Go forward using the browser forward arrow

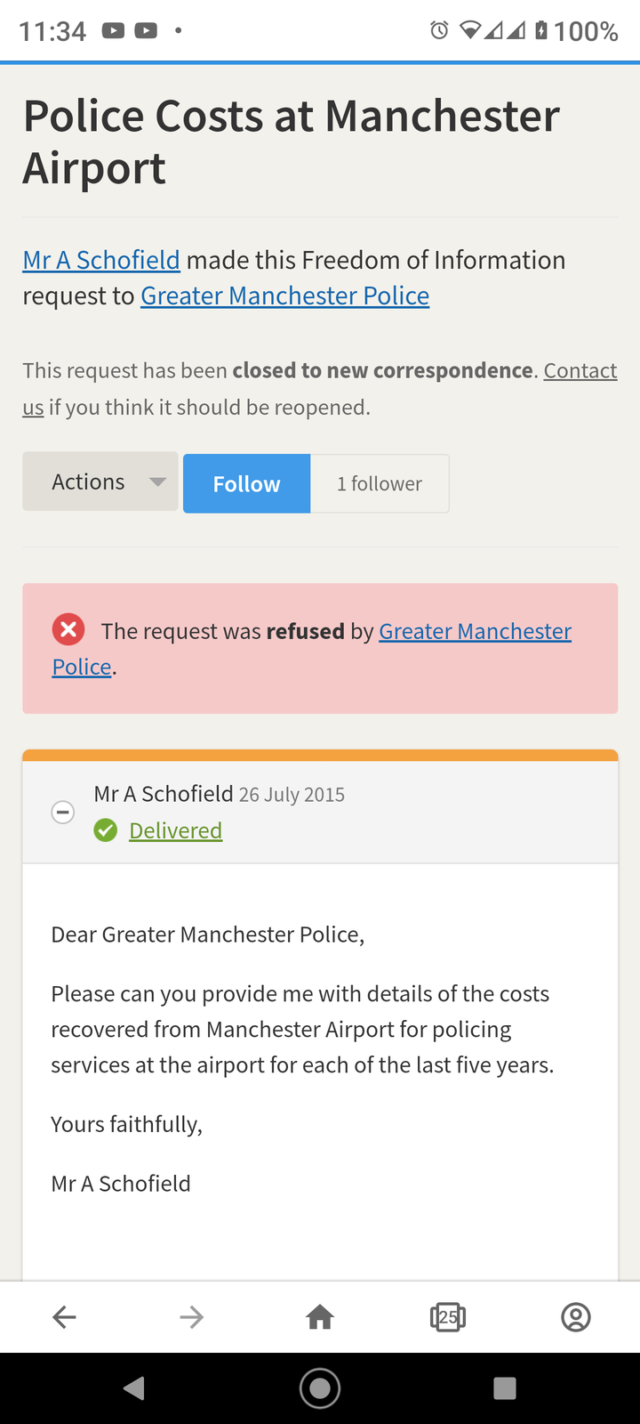192,1317
